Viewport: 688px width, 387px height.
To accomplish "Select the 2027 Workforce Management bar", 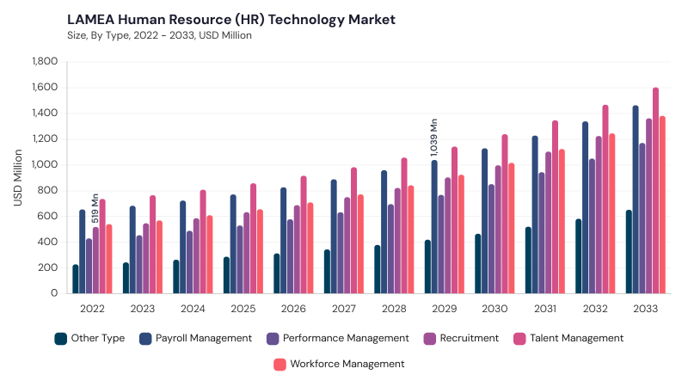I will pos(360,244).
